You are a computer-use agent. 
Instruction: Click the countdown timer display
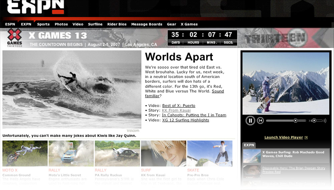[x=202, y=38]
